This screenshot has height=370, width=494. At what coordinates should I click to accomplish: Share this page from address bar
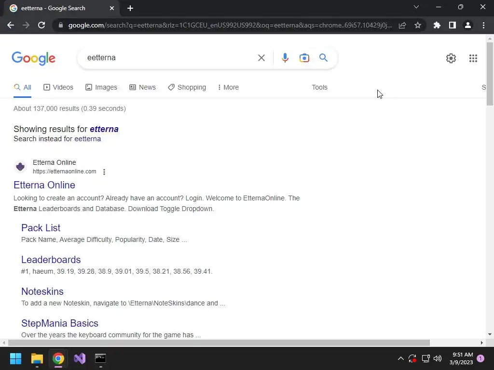[402, 25]
